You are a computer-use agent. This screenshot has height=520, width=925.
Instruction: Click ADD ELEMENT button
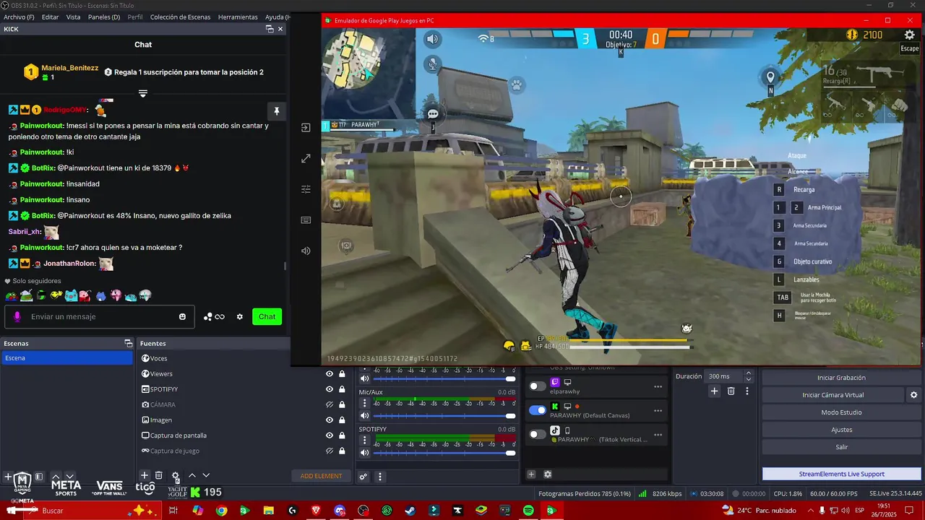tap(322, 476)
